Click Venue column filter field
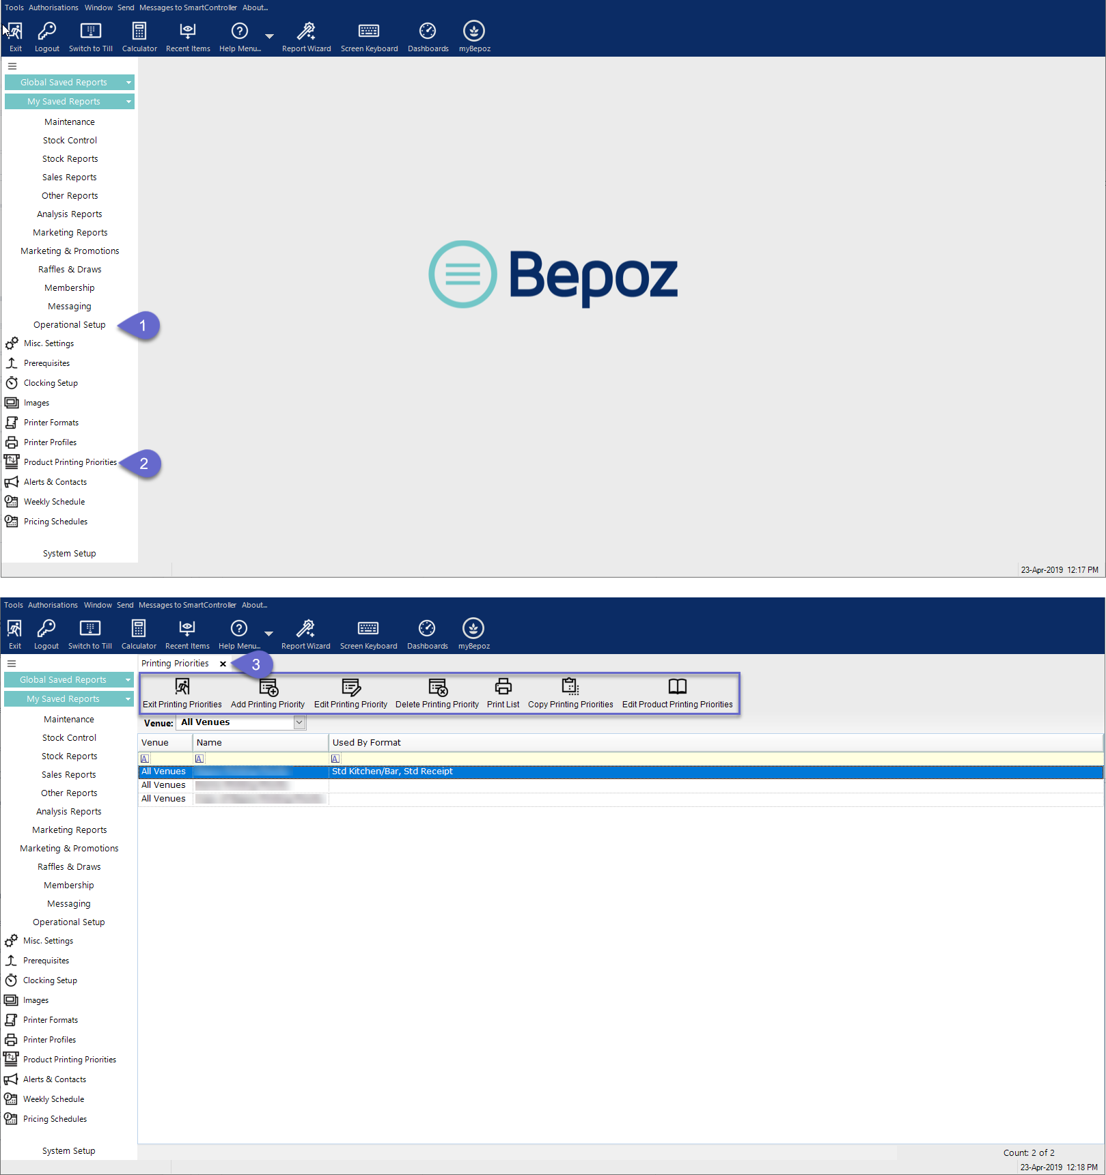The width and height of the screenshot is (1106, 1175). pyautogui.click(x=165, y=759)
